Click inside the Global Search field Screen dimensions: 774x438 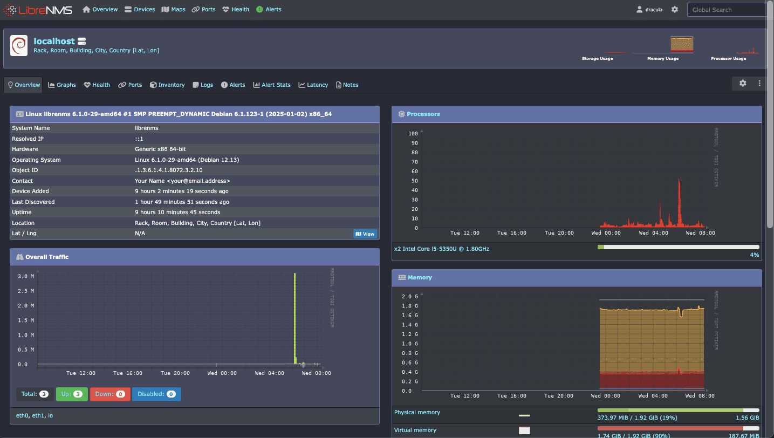point(727,9)
